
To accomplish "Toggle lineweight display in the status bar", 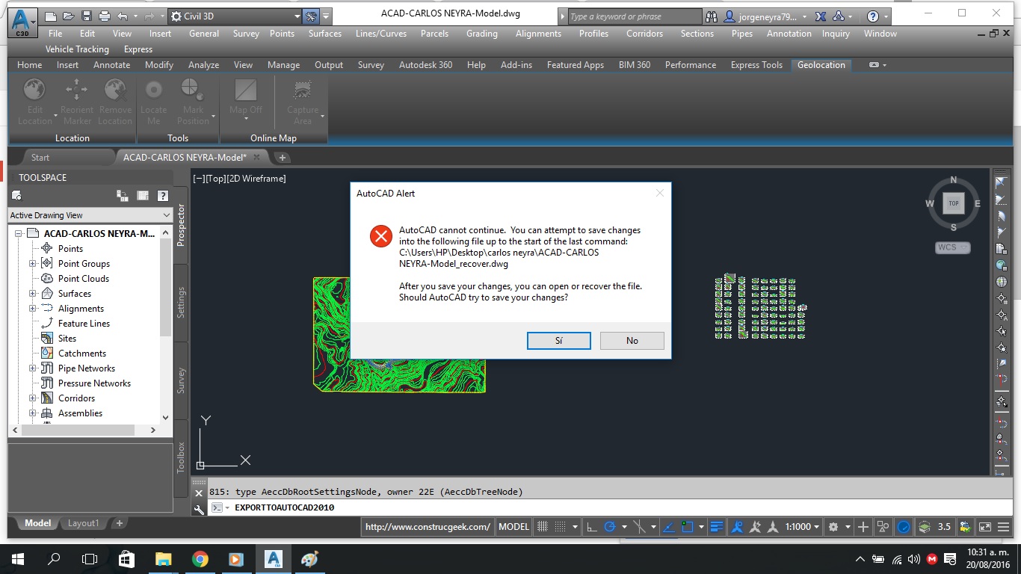I will [717, 527].
